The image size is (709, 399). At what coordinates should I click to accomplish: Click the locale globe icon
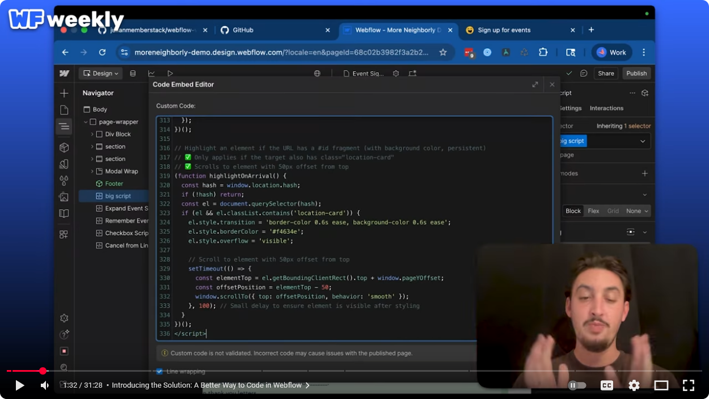point(317,73)
